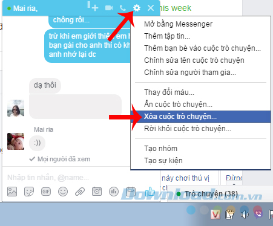Click the 'anh nhớ lại dc' blue message
Viewport: 273px width, 226px height.
(x=87, y=45)
